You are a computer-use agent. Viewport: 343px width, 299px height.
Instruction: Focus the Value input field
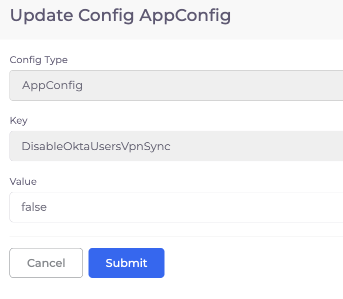[176, 207]
